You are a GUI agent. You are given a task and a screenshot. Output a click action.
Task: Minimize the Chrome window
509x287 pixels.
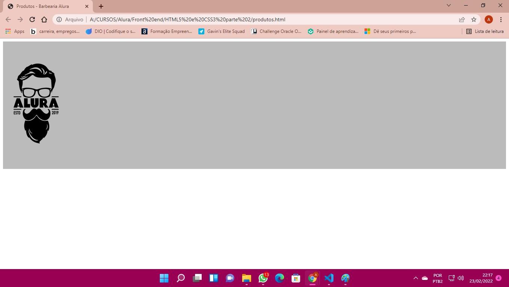click(466, 5)
